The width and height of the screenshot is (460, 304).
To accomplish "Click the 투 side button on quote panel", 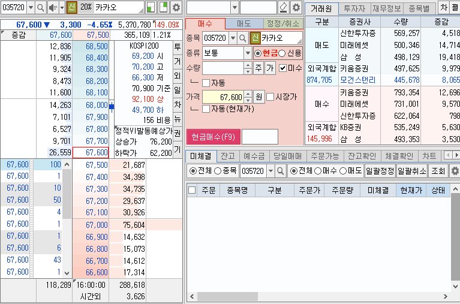I will 178,47.
